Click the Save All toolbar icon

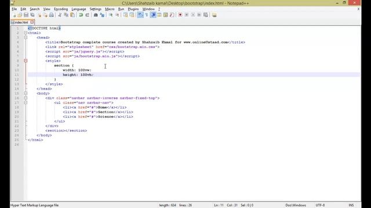point(32,15)
